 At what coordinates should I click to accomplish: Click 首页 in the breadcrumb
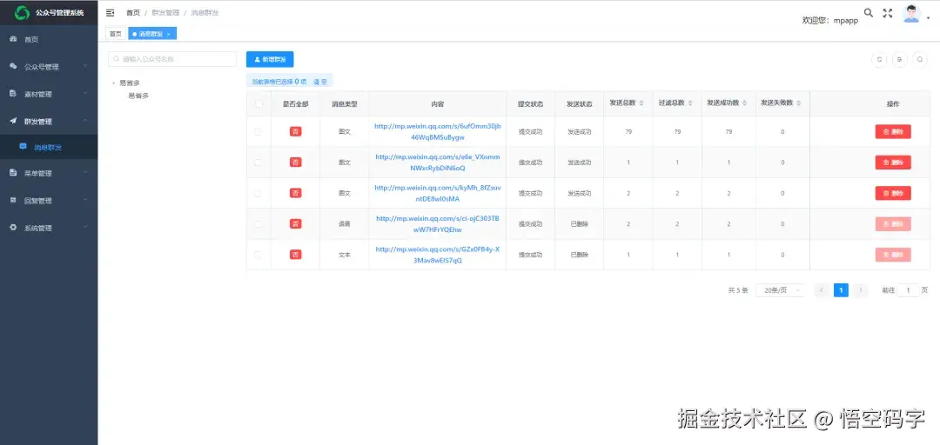tap(133, 12)
